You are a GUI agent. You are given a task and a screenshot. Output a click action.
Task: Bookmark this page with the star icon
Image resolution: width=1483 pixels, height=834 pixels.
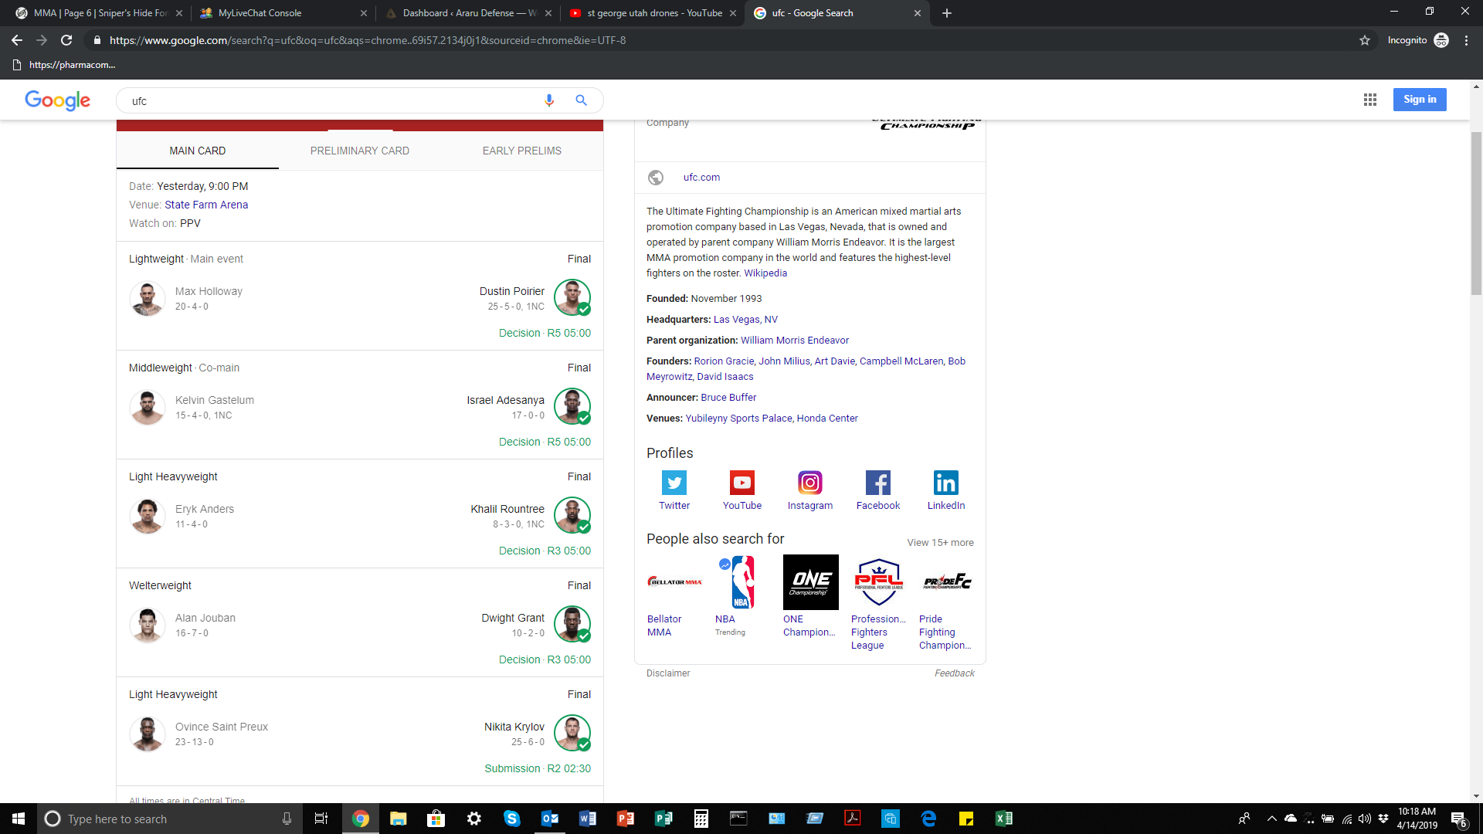coord(1365,40)
